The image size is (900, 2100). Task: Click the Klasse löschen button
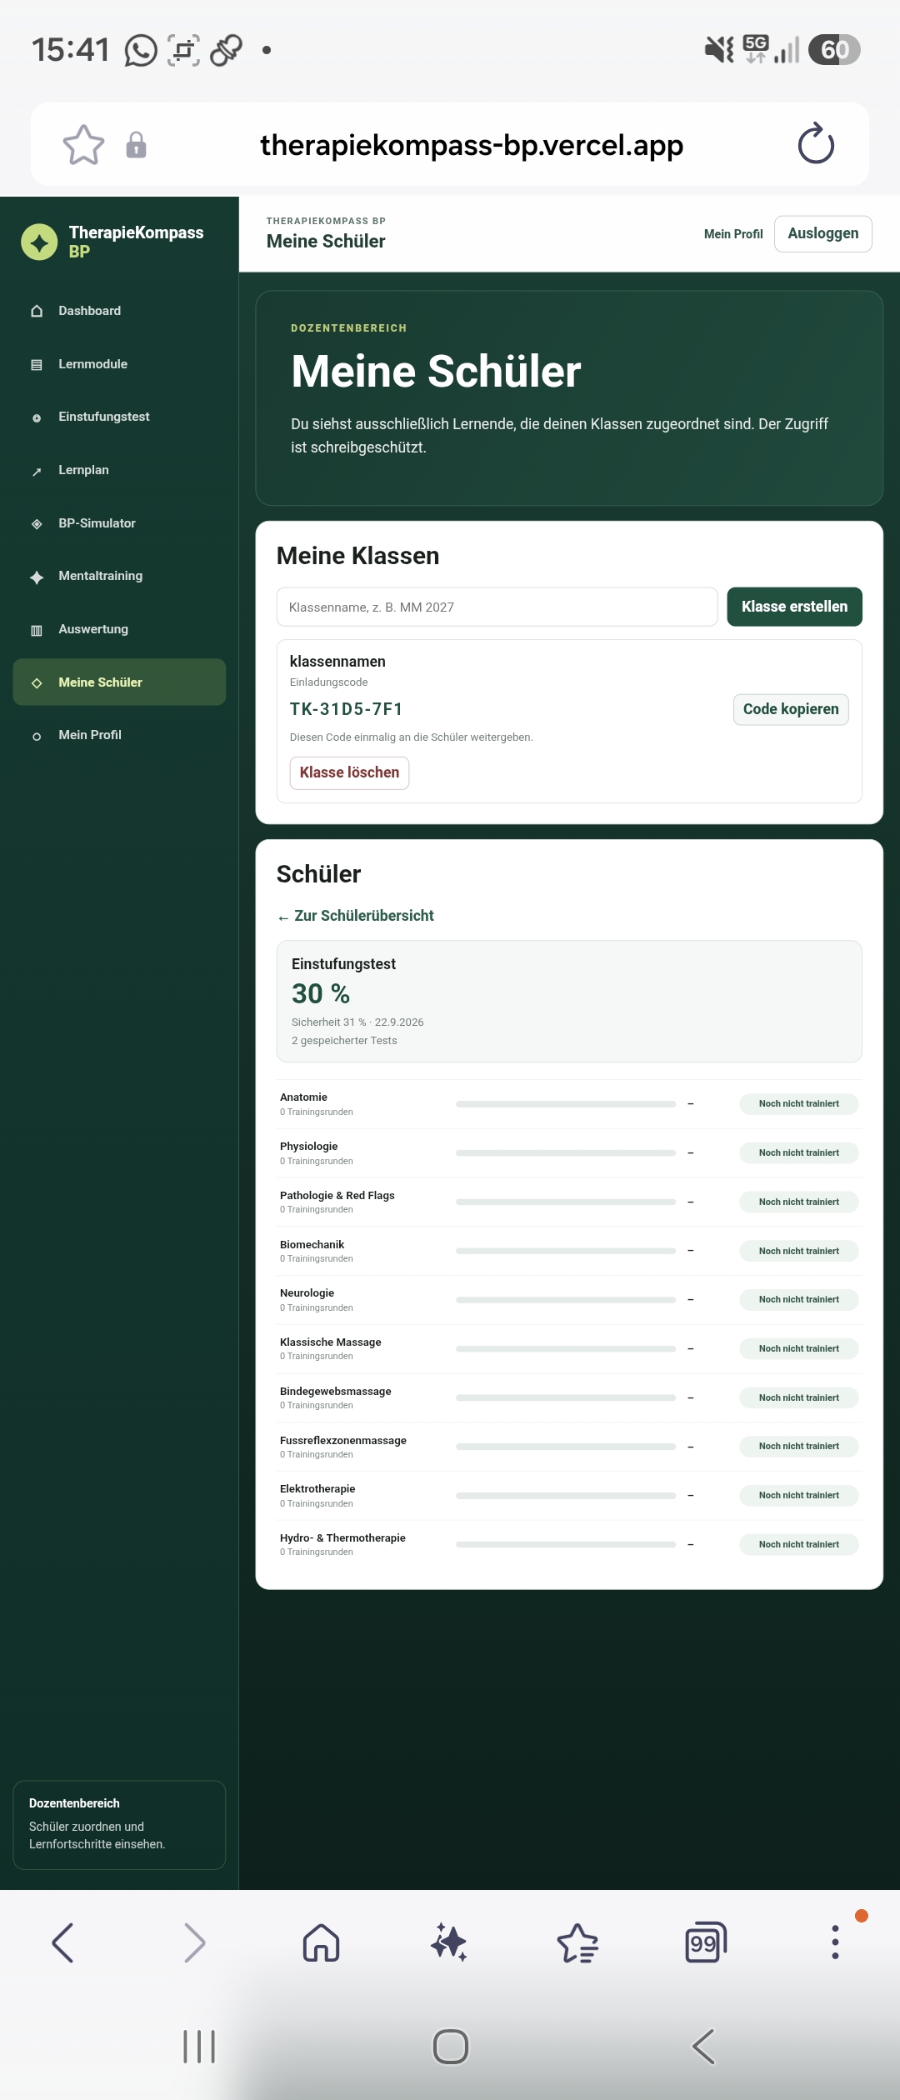[x=349, y=772]
